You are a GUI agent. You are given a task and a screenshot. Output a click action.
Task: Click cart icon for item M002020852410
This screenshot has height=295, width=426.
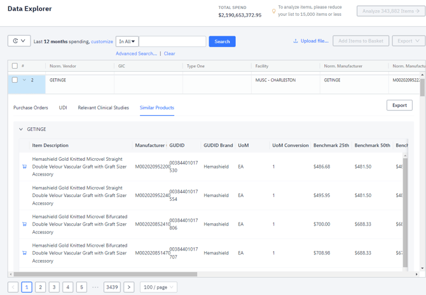pos(25,224)
